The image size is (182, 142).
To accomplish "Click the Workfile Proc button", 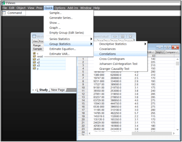I will [x=41, y=41].
